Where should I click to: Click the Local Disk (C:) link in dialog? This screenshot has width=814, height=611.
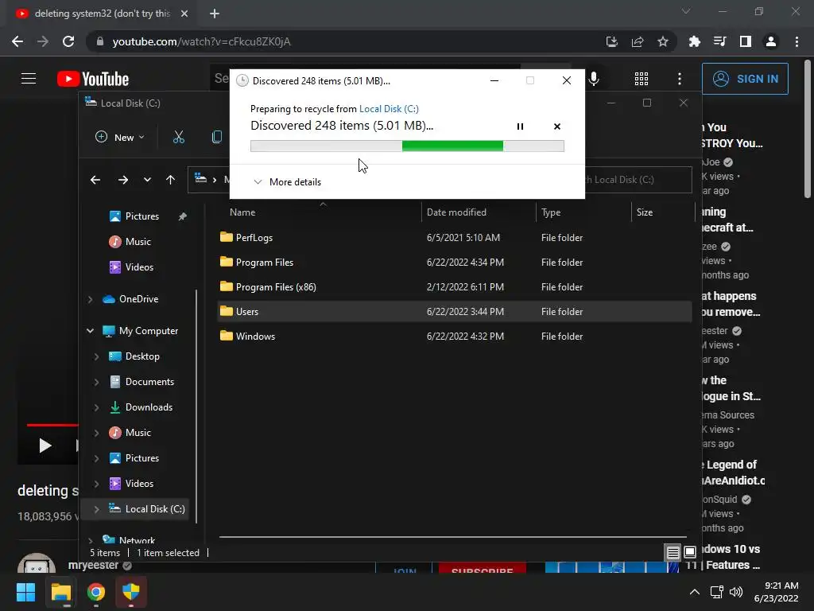coord(389,108)
